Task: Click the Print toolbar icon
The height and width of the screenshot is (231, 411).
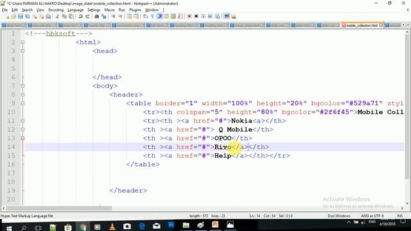Action: [x=48, y=17]
